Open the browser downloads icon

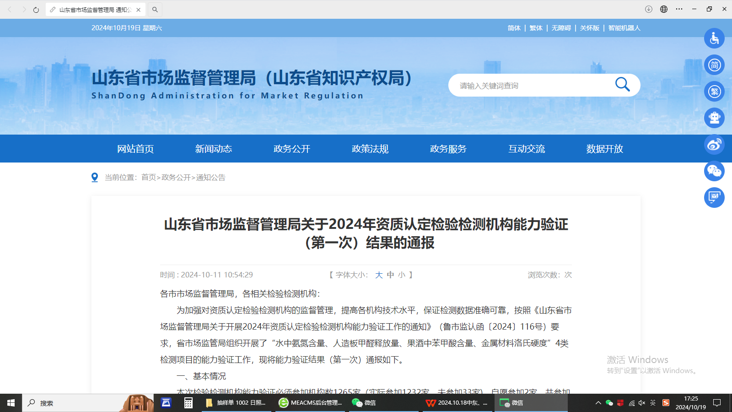click(x=649, y=9)
